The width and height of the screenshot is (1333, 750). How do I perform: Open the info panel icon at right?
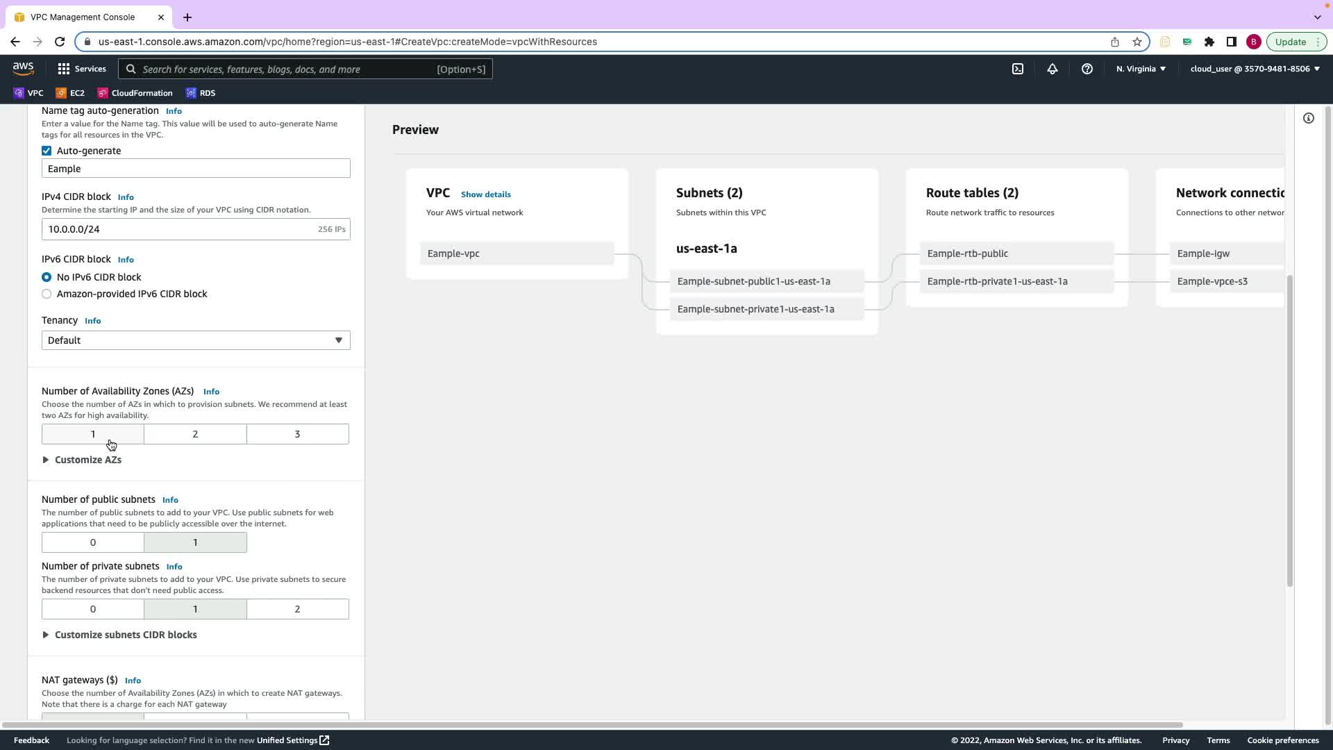point(1308,118)
